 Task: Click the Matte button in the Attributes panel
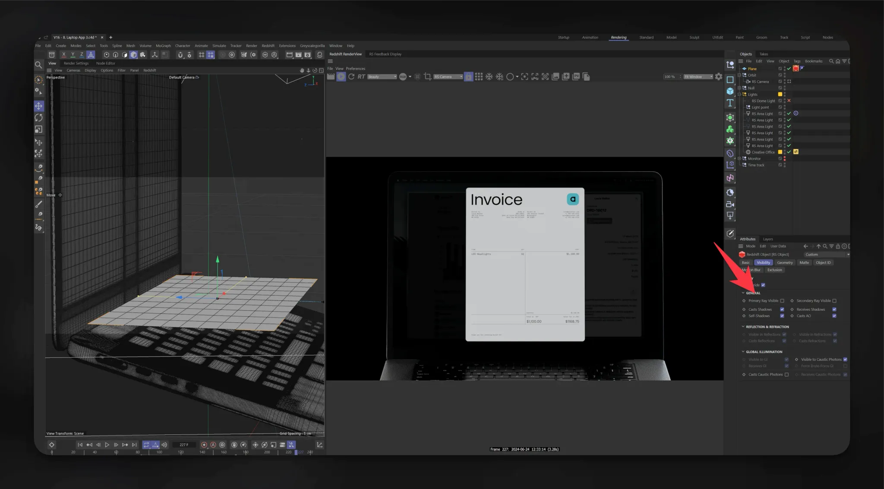point(804,262)
